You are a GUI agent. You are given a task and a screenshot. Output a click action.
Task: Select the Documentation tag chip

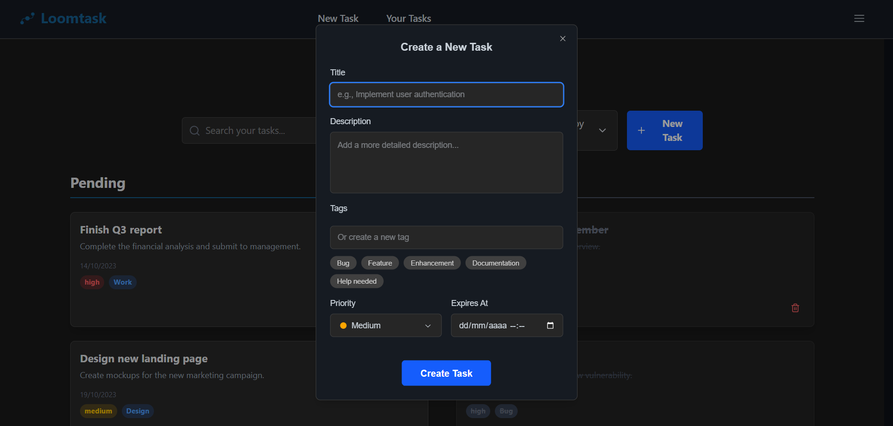[495, 263]
